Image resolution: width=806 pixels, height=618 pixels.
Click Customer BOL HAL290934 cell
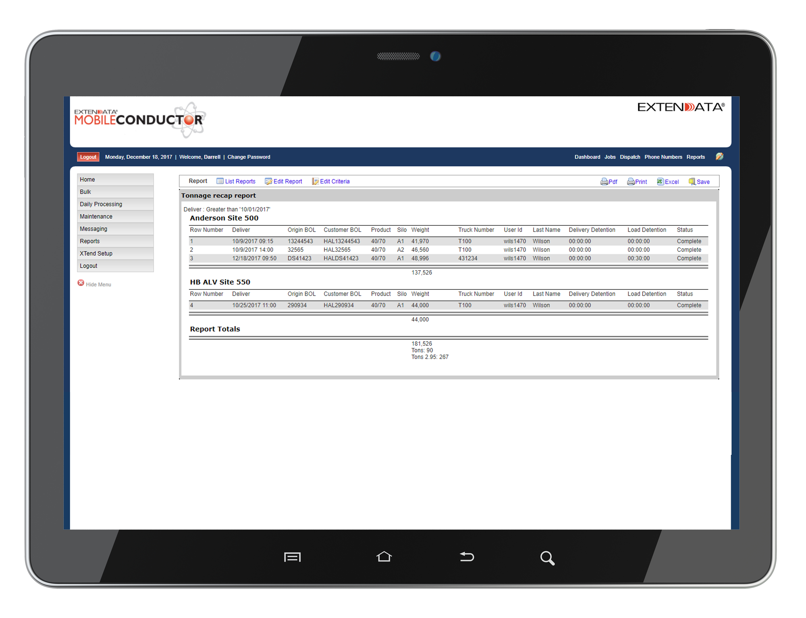[x=339, y=305]
